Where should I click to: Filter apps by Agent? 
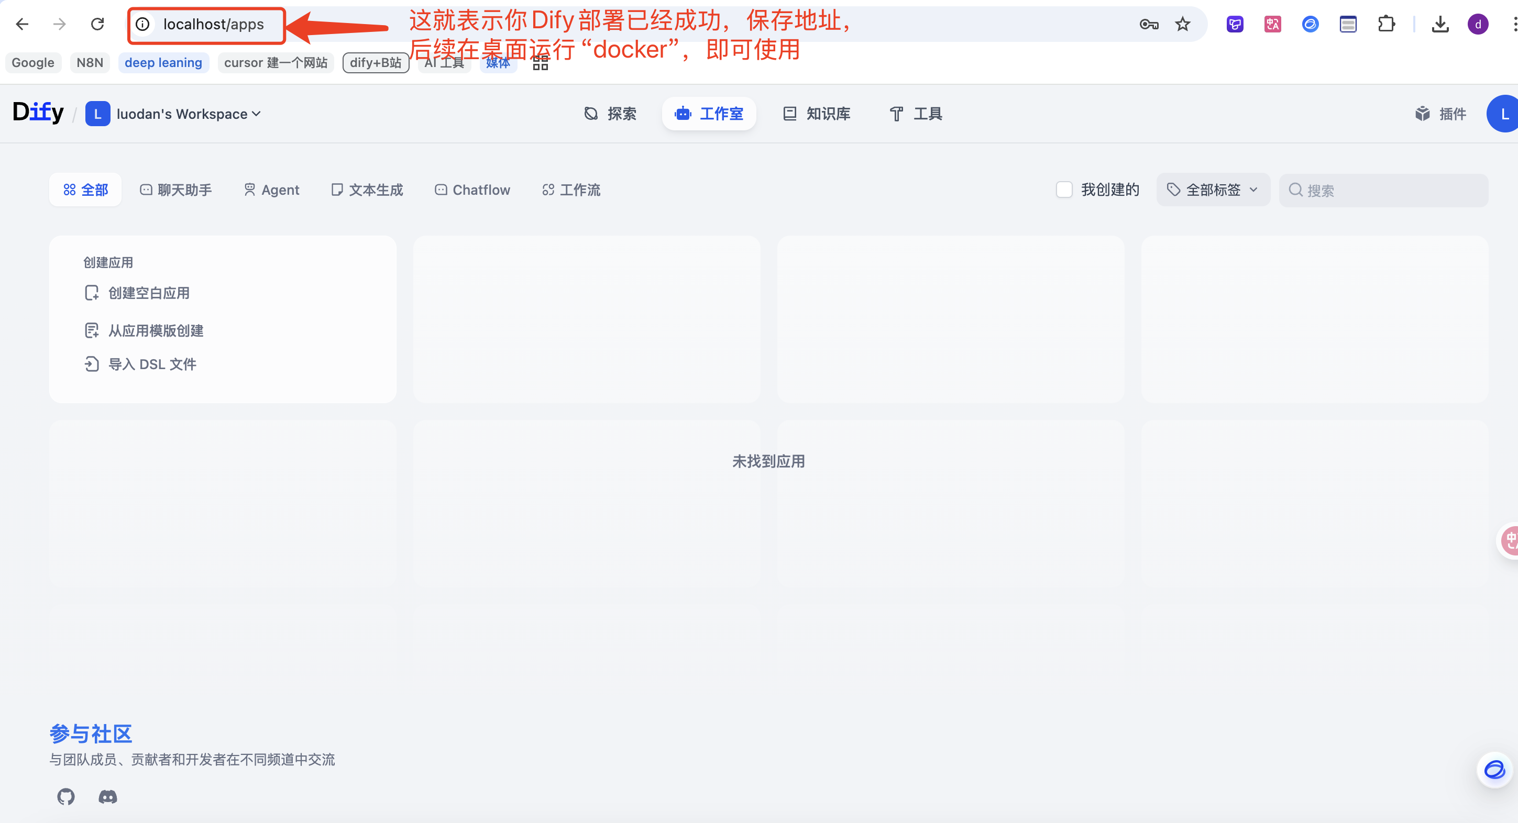coord(272,190)
